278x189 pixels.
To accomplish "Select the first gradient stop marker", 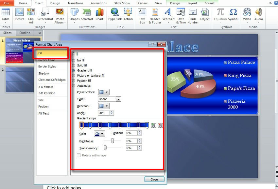I will point(81,125).
